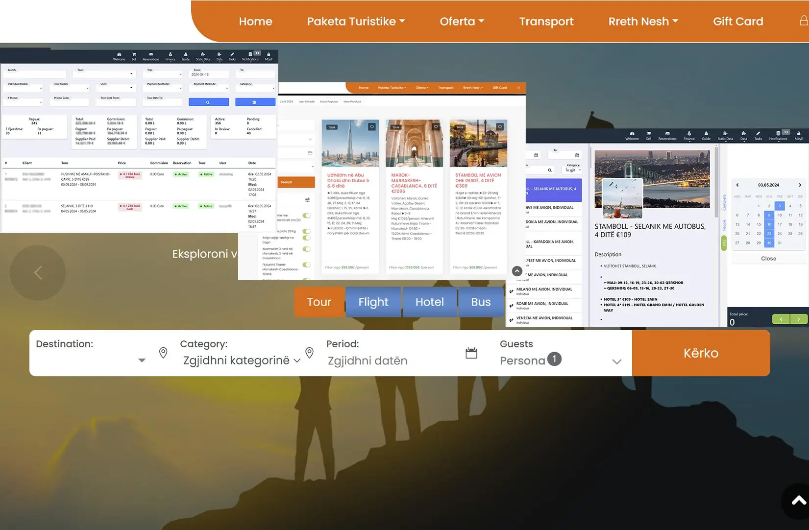
Task: Favorite the Abu Dhabi Dubai tour heart icon
Action: [x=372, y=127]
